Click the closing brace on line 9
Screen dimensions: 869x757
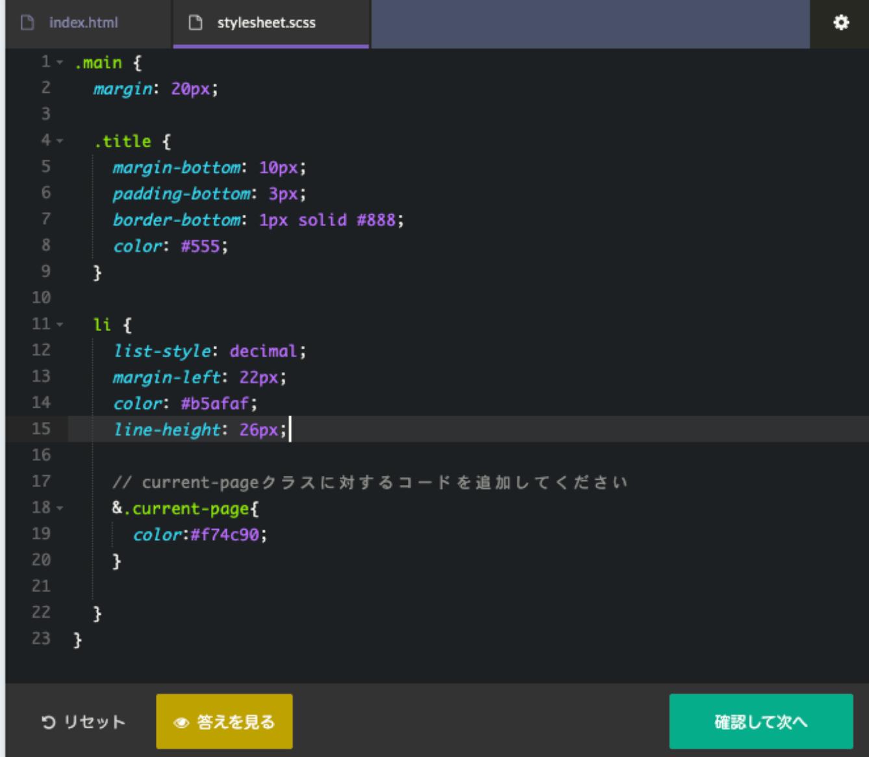pos(97,273)
